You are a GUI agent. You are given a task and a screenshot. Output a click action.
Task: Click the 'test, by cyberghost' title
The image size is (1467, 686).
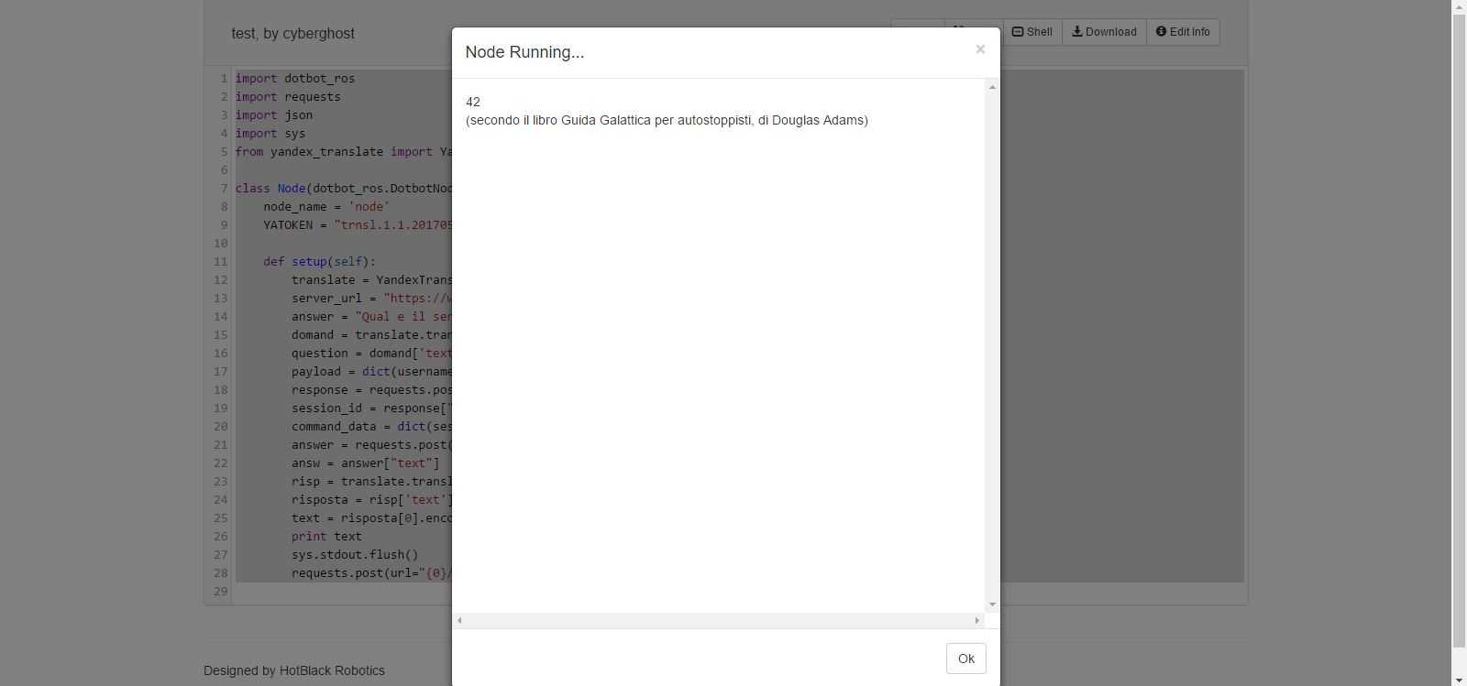tap(292, 34)
